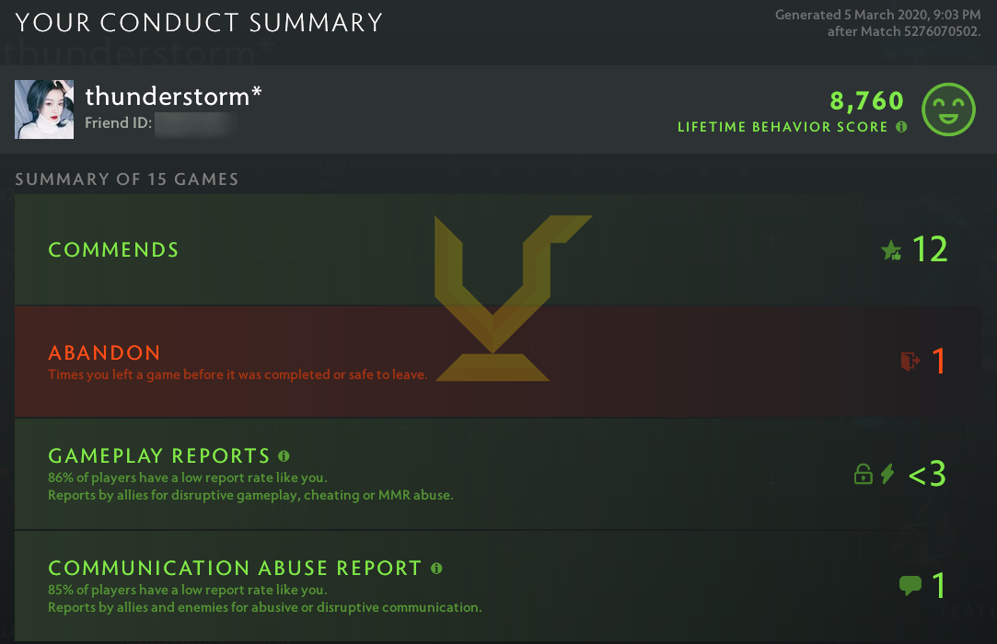
Task: Select the 8,760 behavior score value
Action: [x=866, y=100]
